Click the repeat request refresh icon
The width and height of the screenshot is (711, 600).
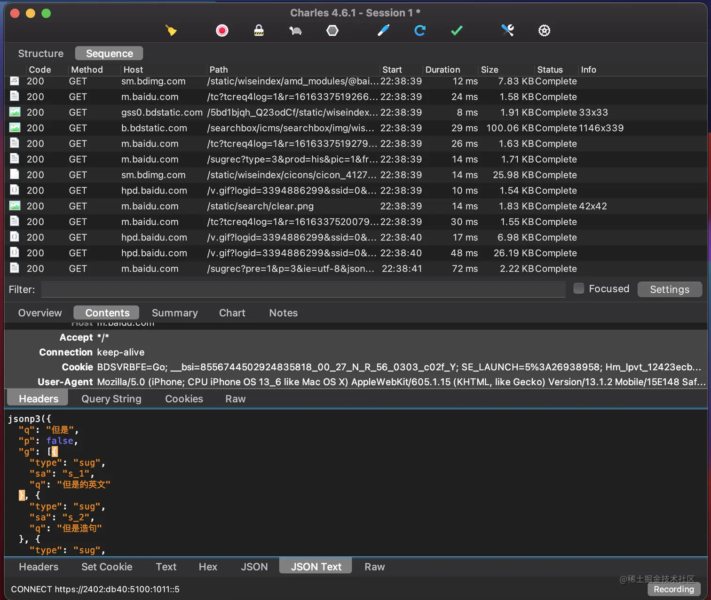420,31
